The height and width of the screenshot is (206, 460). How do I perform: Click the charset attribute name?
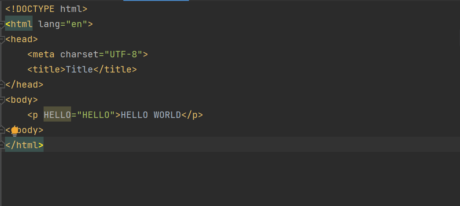(79, 54)
